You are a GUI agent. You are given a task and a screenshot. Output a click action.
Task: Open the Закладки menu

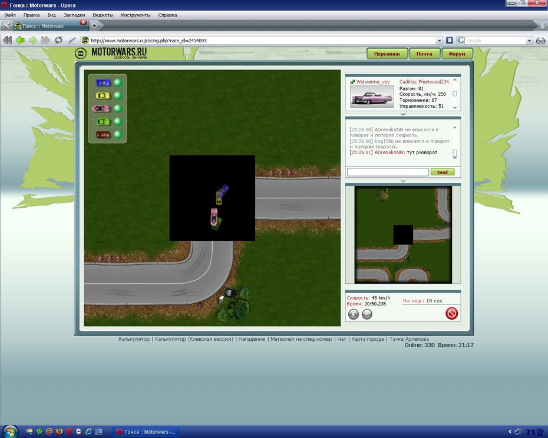coord(74,15)
